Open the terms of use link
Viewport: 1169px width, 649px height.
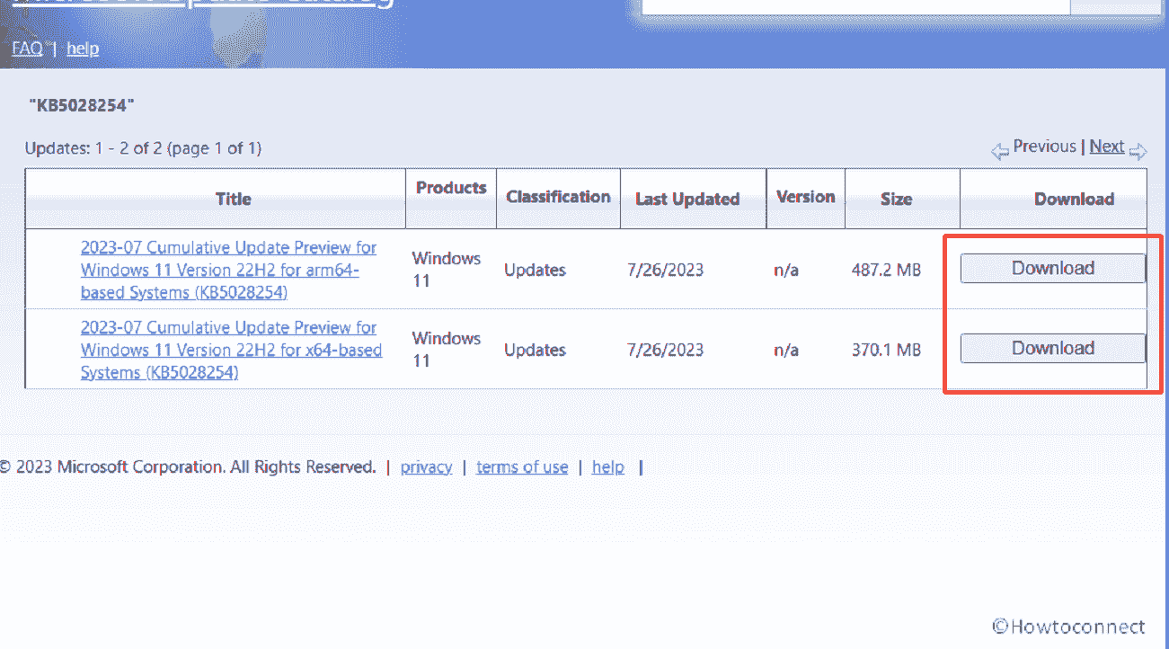coord(522,467)
